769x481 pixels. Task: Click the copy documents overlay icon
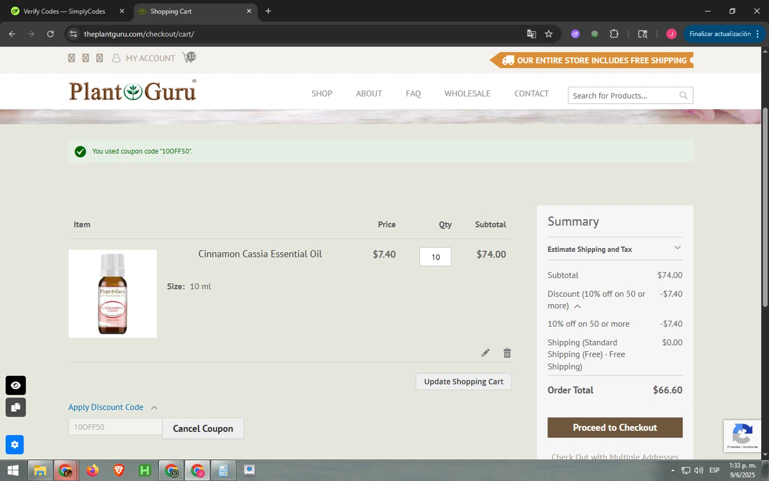click(x=16, y=407)
